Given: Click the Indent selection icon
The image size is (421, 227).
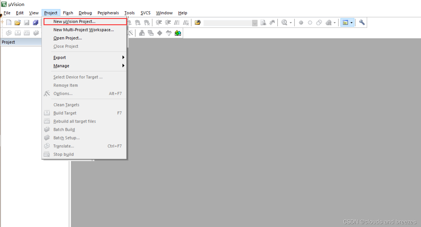Looking at the screenshot, I should 159,22.
